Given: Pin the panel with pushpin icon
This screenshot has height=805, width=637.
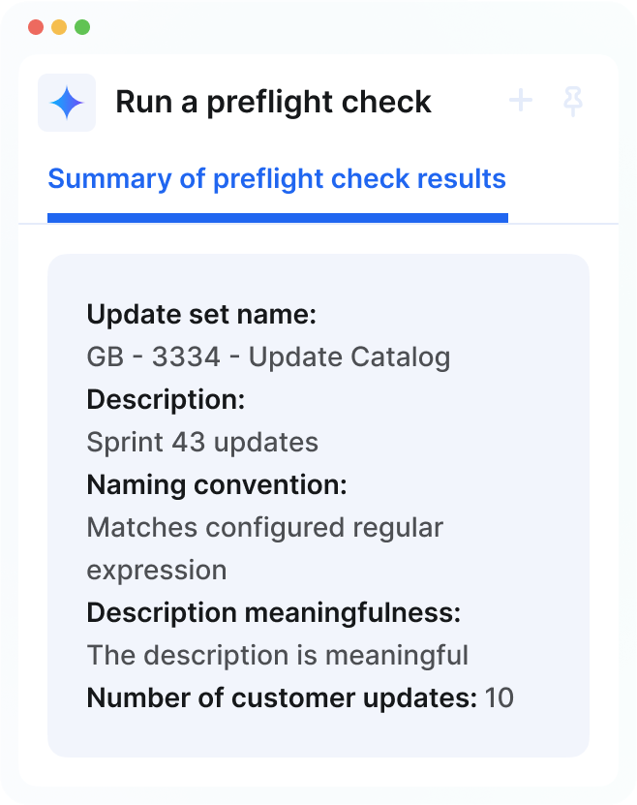Looking at the screenshot, I should (x=573, y=101).
